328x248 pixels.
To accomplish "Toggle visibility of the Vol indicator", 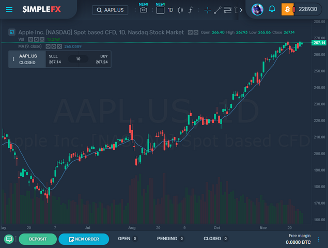I will coord(30,39).
